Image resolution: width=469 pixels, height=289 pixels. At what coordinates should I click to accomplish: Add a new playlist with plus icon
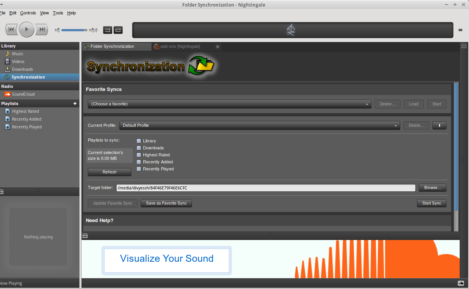coord(75,103)
